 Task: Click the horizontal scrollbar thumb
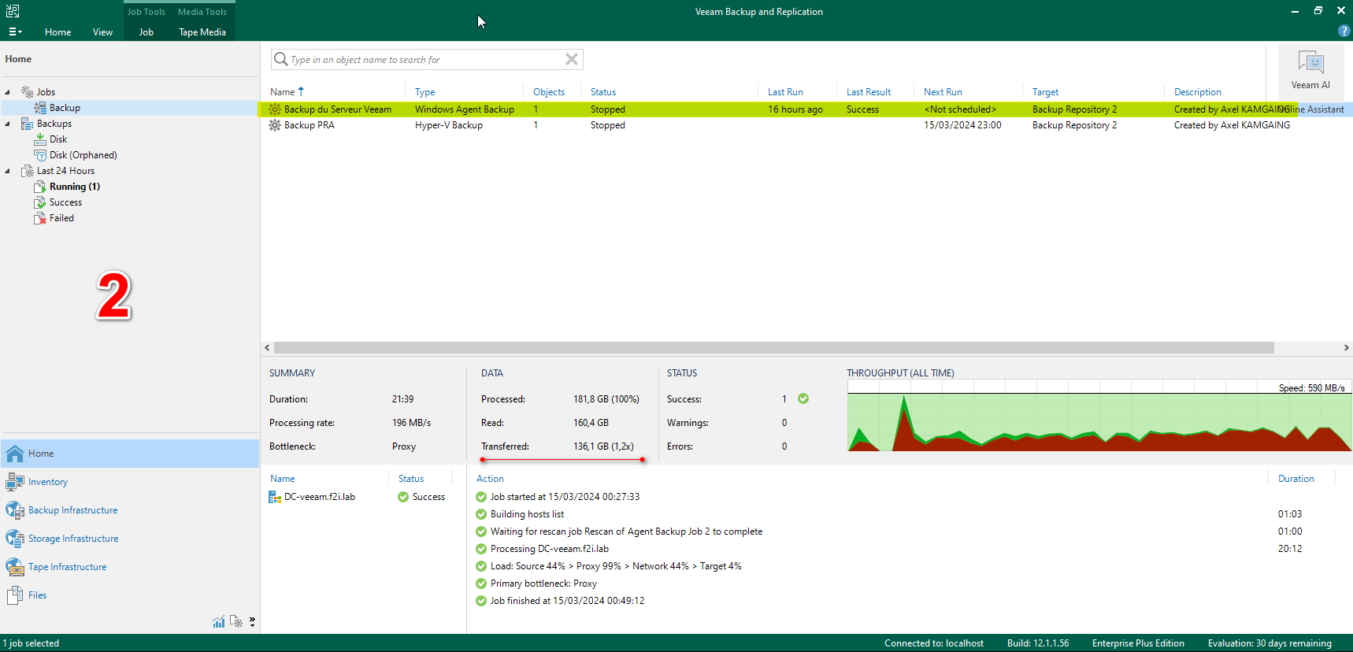coord(774,347)
